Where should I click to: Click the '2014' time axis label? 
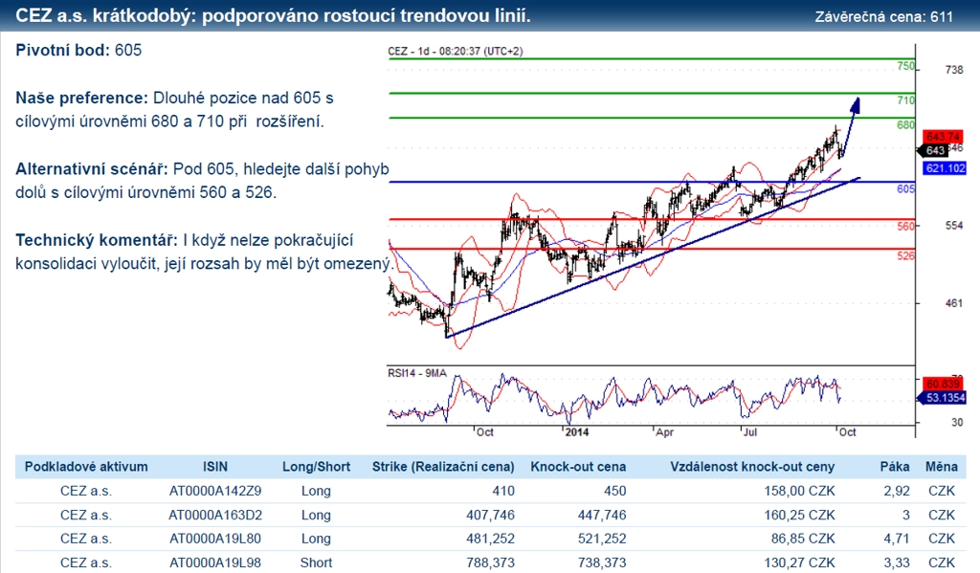tap(577, 432)
